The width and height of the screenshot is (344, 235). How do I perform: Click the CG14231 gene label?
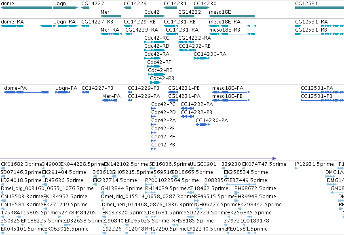point(175,4)
